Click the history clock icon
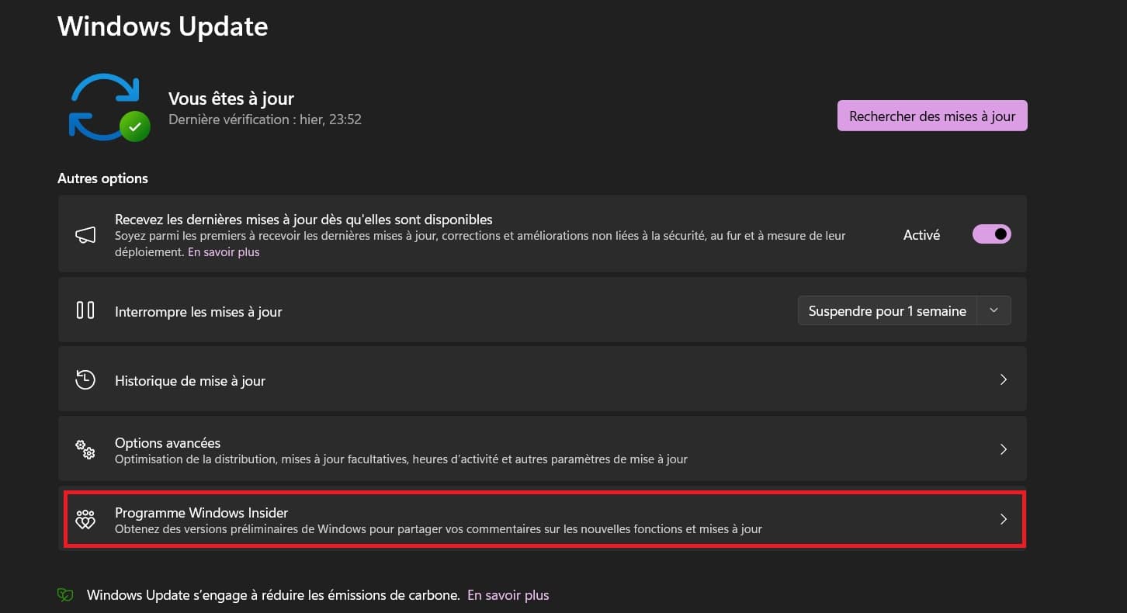 [x=85, y=380]
